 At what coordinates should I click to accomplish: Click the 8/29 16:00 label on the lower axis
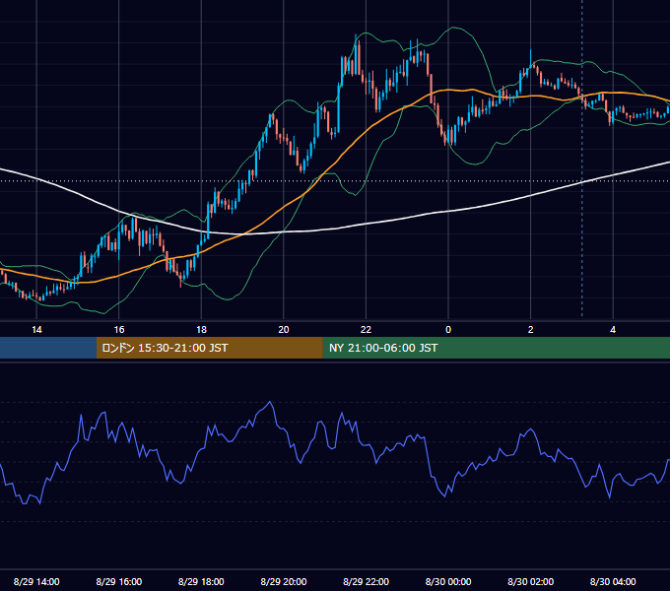(119, 581)
